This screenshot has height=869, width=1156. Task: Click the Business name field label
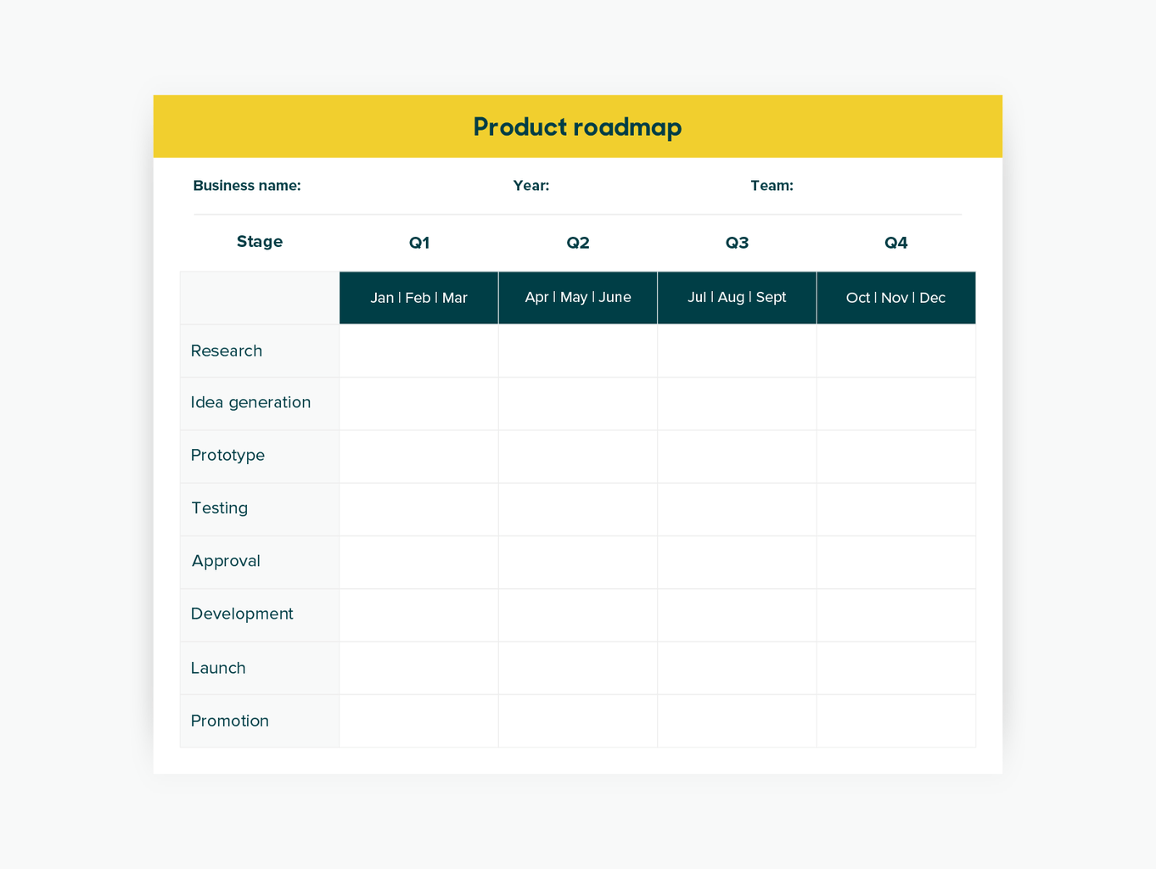(x=247, y=186)
